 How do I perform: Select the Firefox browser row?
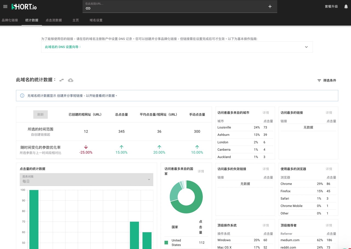coord(308,191)
